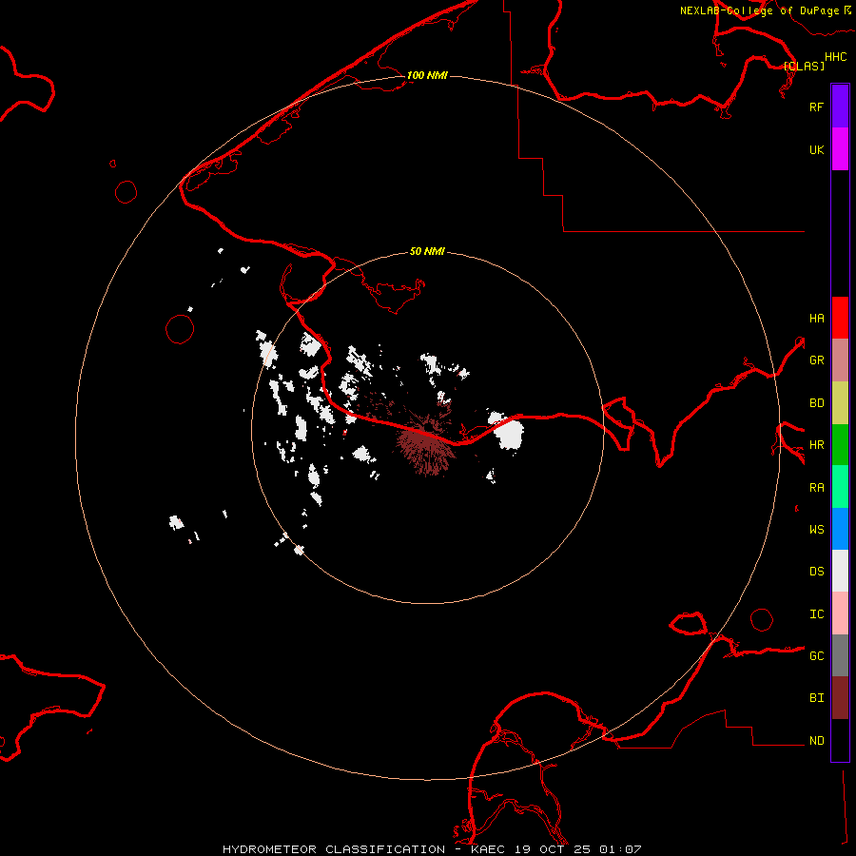
Task: Click the GC gray legend swatch
Action: 840,655
